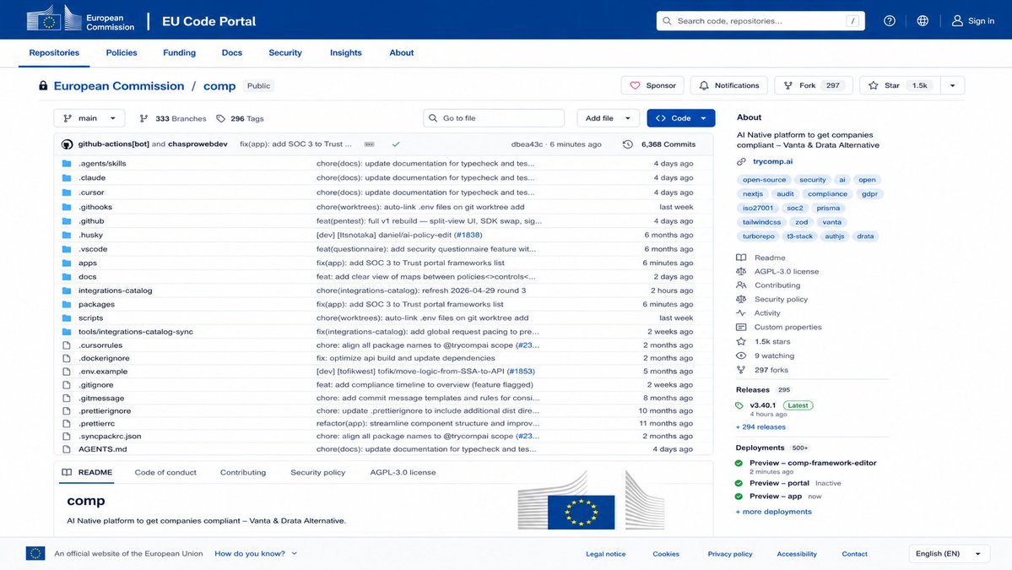Click the lock icon before European Commission

click(43, 86)
